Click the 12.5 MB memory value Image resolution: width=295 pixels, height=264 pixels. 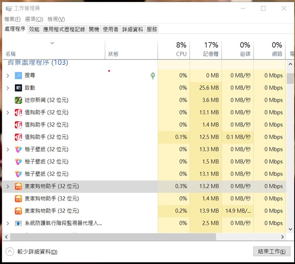209,137
